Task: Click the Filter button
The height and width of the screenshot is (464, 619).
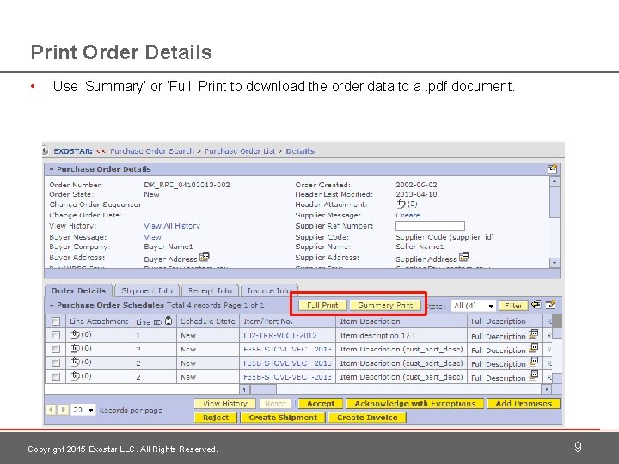Action: (513, 305)
